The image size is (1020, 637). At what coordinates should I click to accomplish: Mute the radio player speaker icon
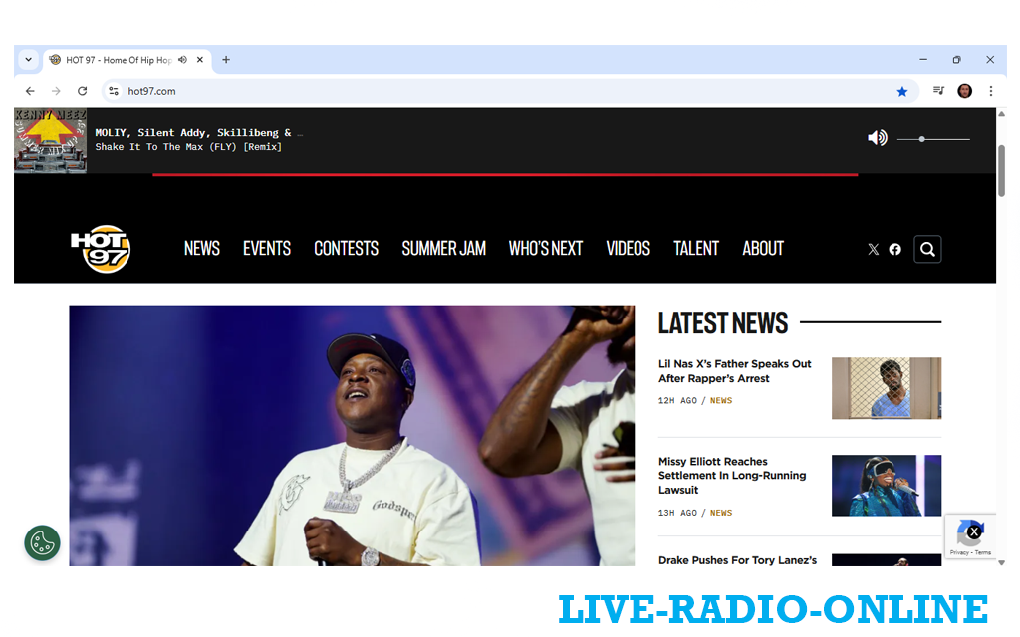877,137
